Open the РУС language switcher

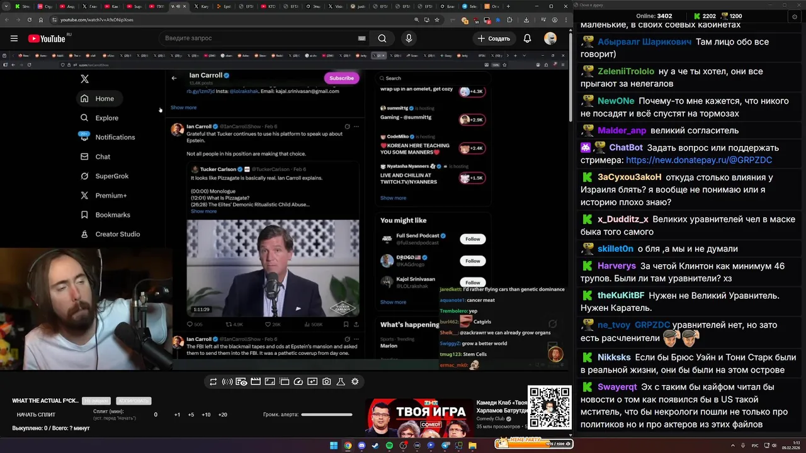(756, 445)
